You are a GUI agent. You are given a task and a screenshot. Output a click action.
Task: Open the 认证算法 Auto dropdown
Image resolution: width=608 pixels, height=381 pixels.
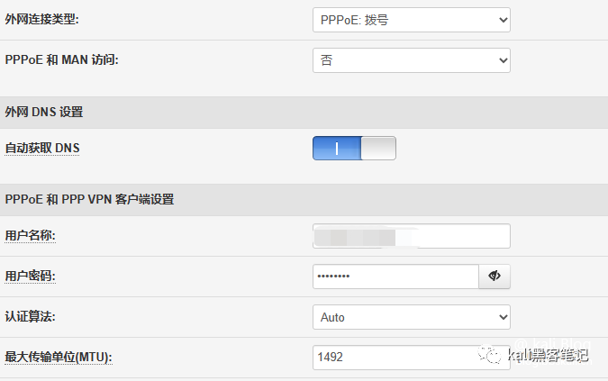[411, 317]
